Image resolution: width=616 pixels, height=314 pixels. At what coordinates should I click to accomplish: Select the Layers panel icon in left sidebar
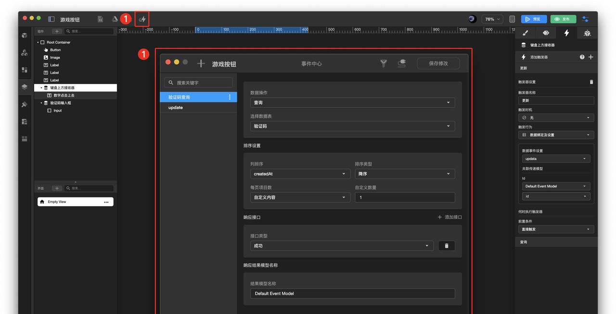(24, 88)
